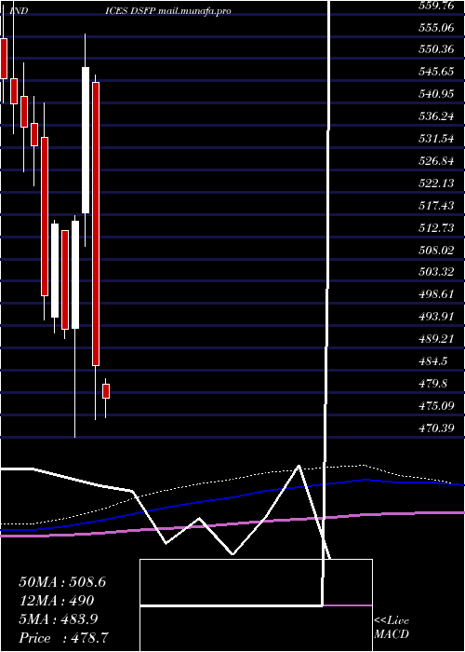The width and height of the screenshot is (465, 652).
Task: Click the 545.65 price axis label
Action: pos(436,72)
